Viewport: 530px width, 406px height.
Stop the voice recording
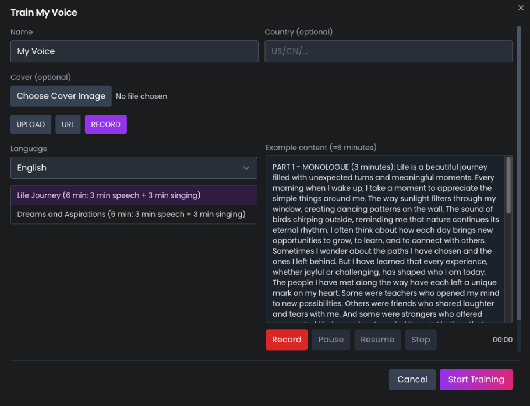(421, 339)
